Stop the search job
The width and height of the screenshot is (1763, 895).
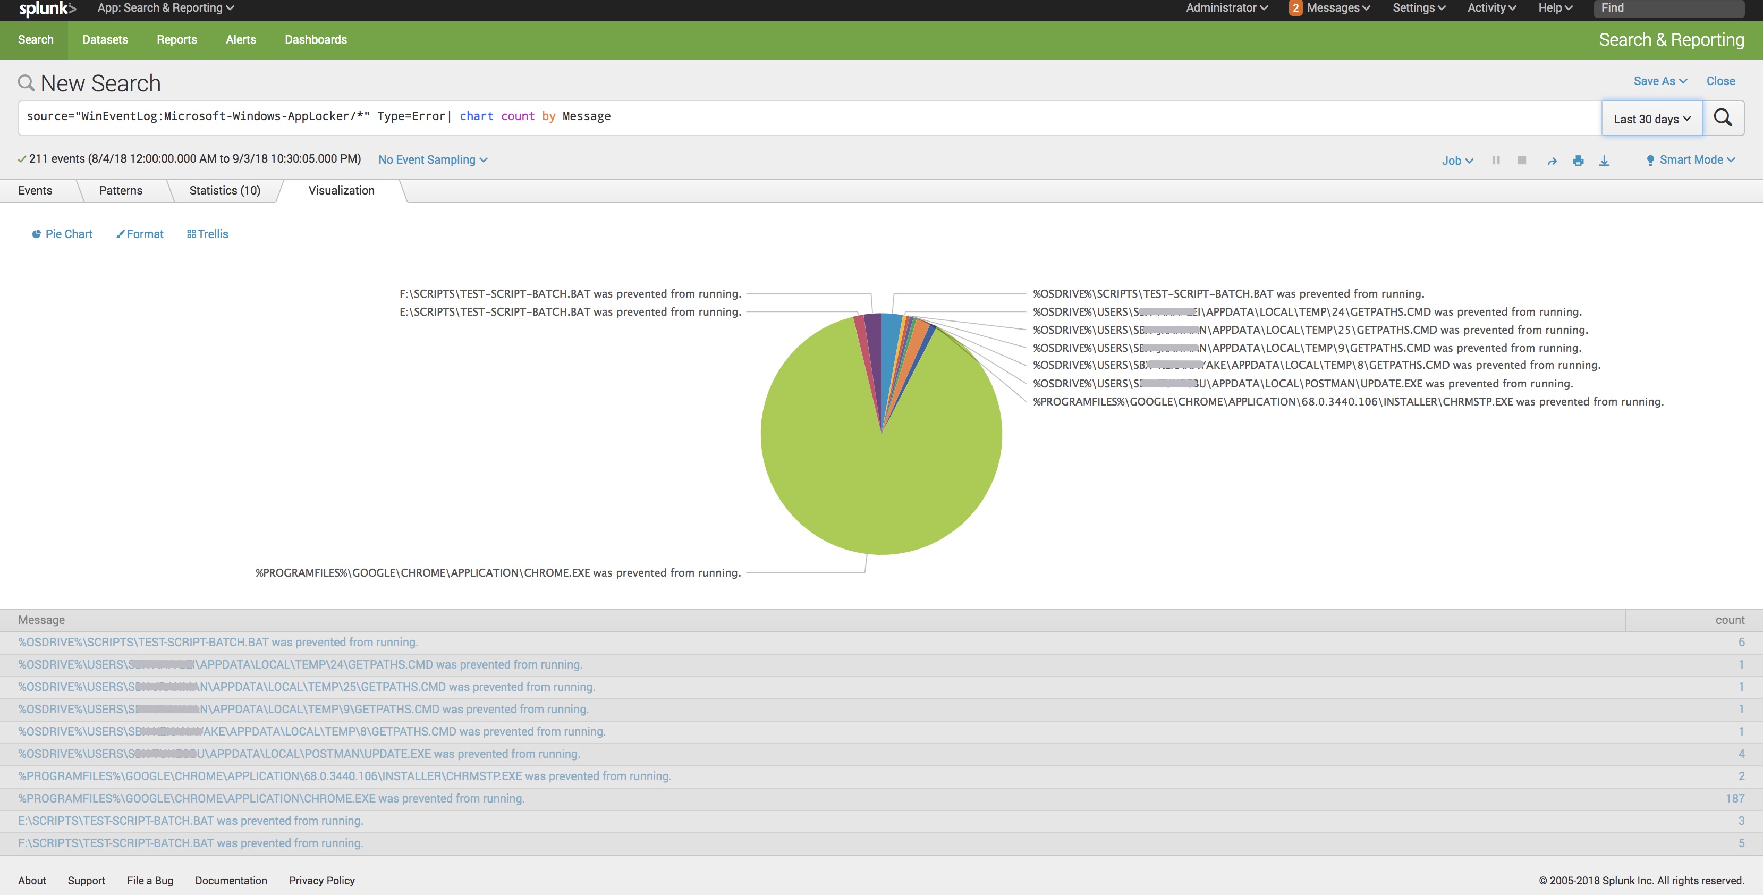[x=1521, y=159]
